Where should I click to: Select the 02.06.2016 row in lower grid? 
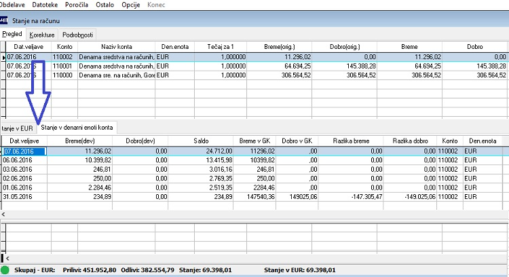click(252, 179)
